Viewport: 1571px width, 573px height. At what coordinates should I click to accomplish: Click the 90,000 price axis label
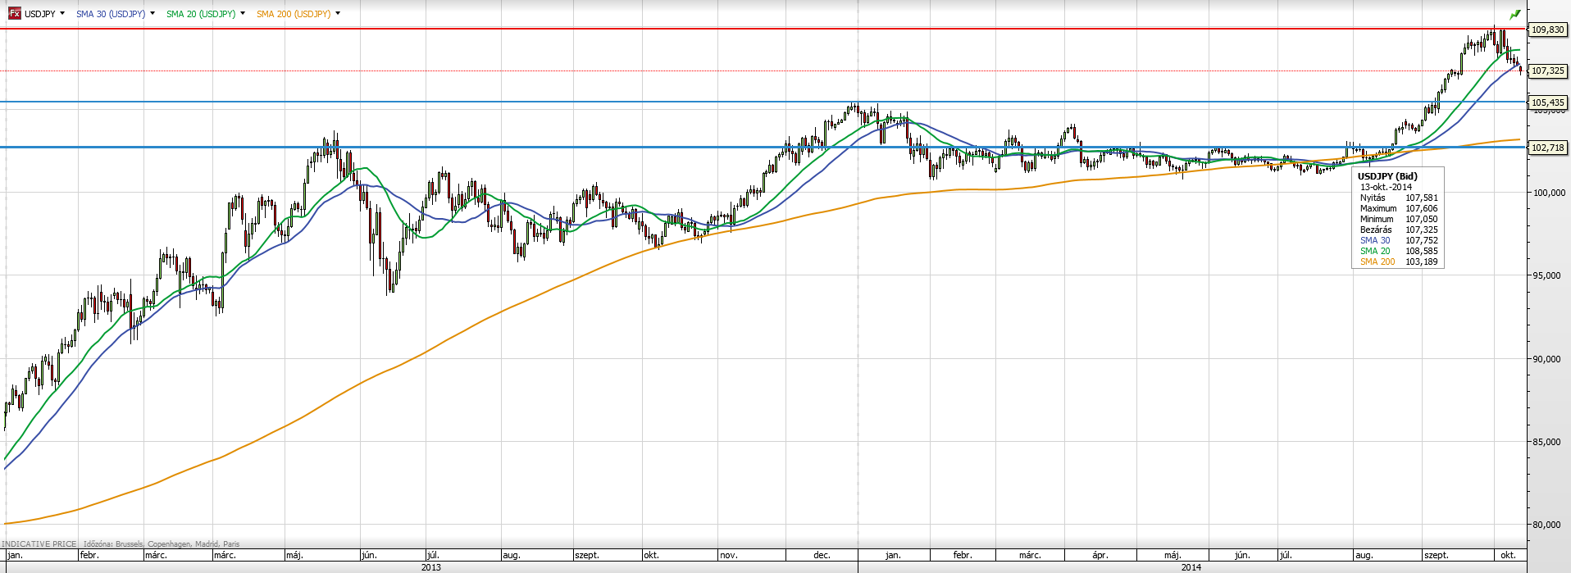point(1546,359)
